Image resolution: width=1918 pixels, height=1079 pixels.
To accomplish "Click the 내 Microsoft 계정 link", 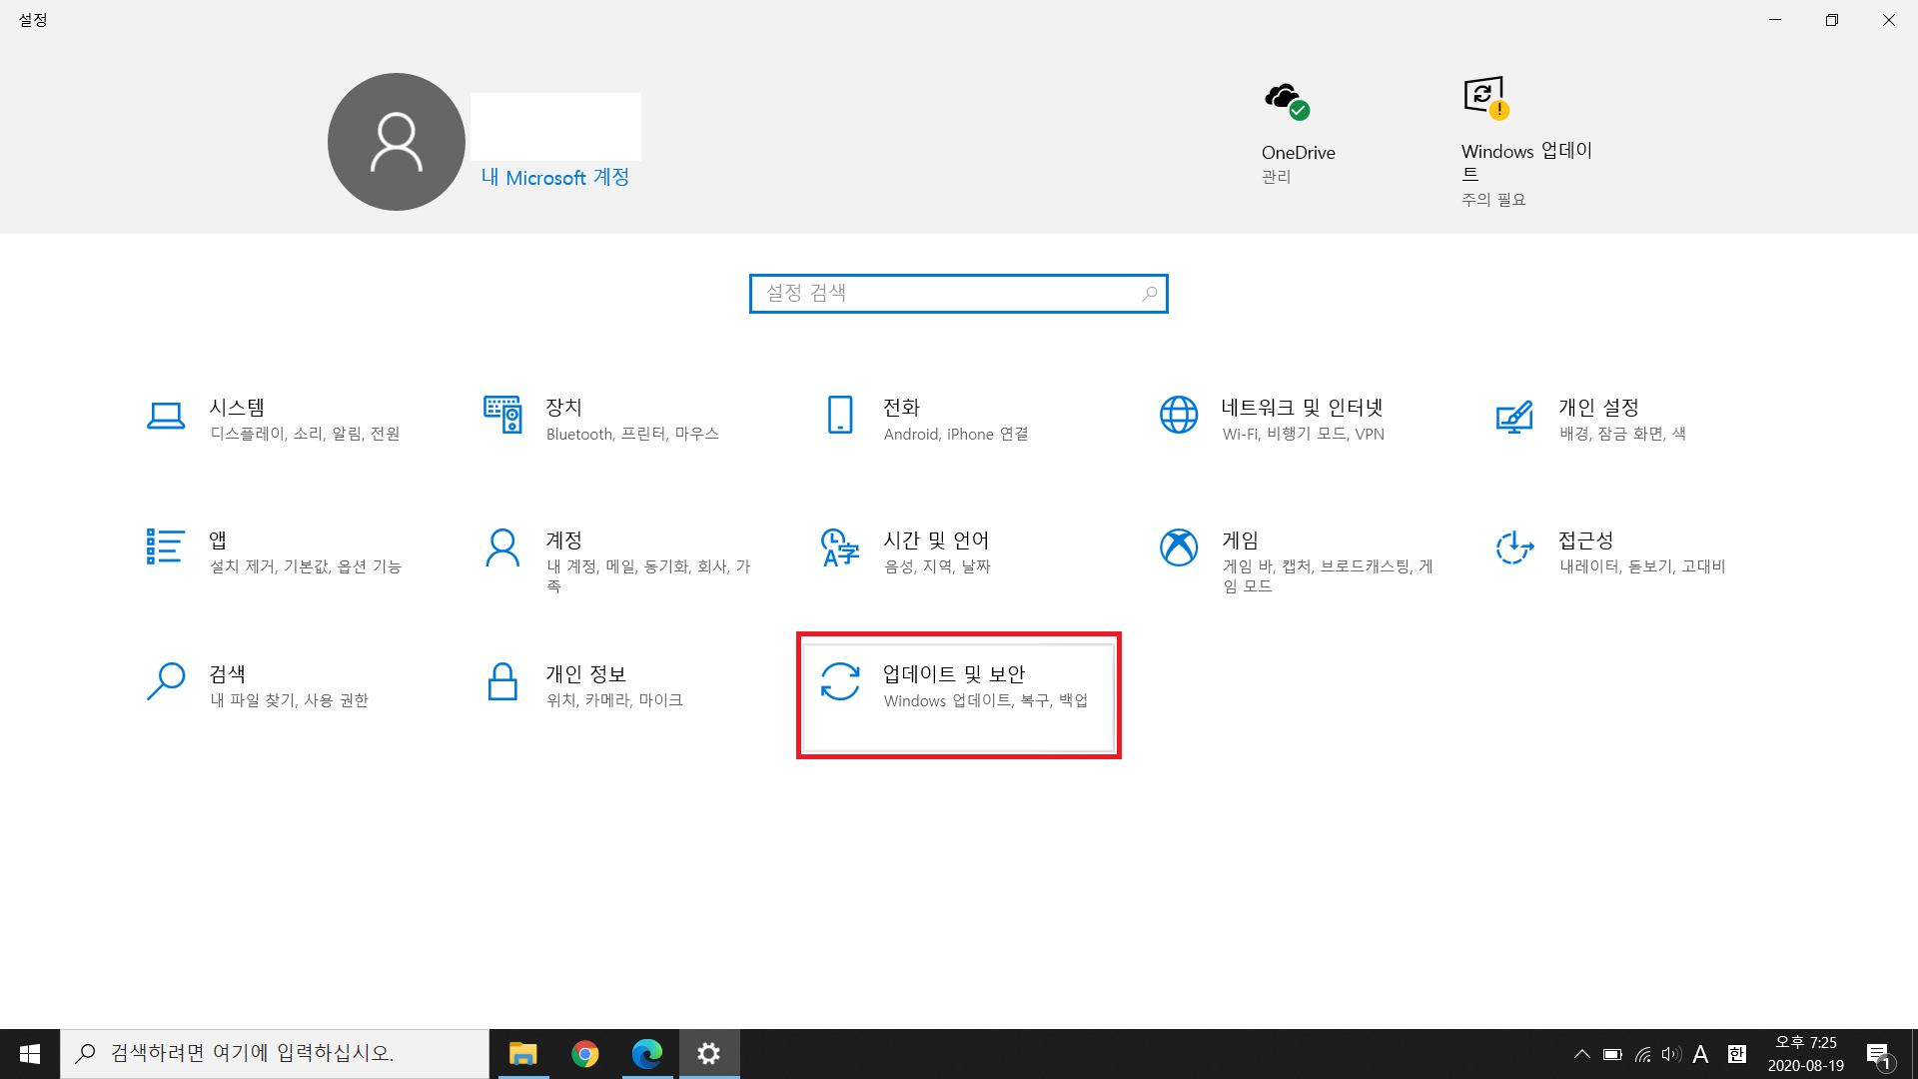I will click(555, 178).
